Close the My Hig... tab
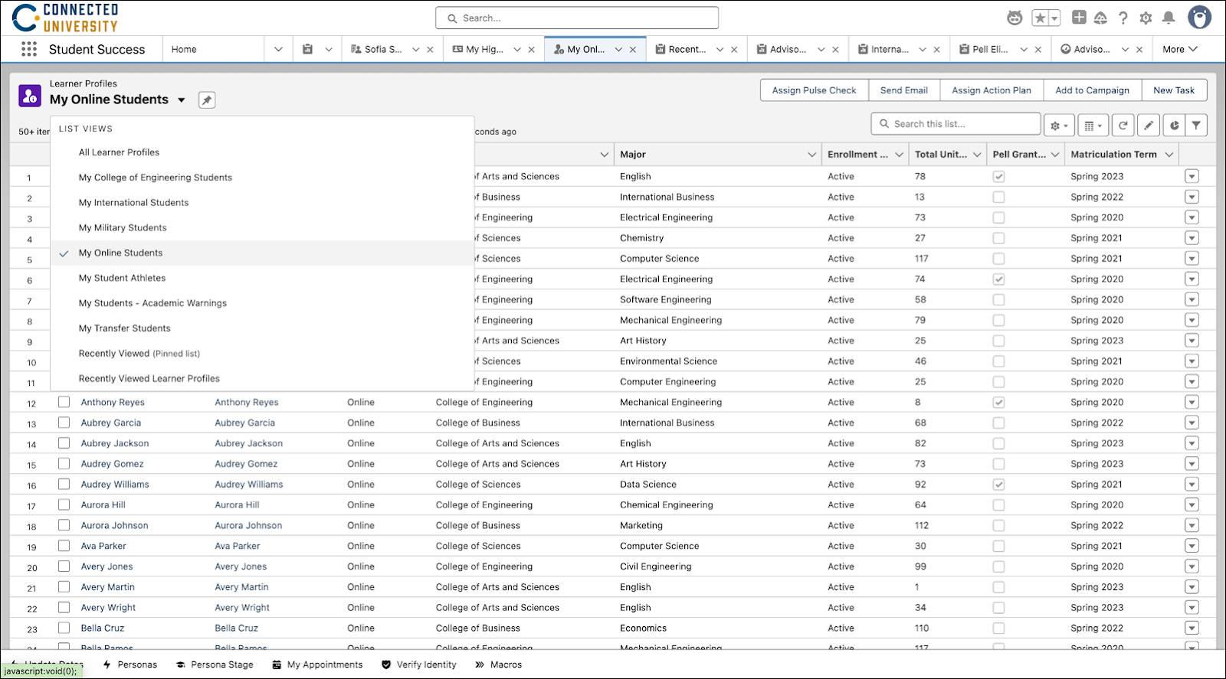The image size is (1226, 679). [531, 50]
